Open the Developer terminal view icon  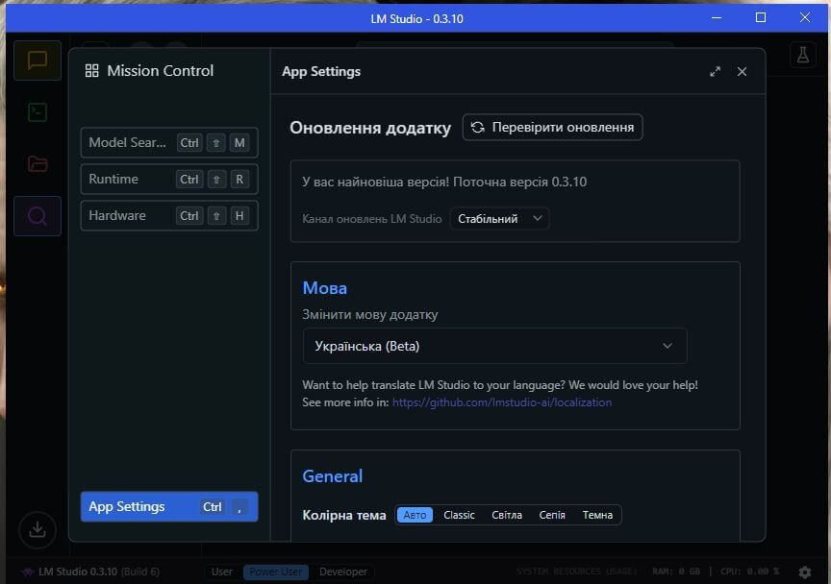click(38, 112)
